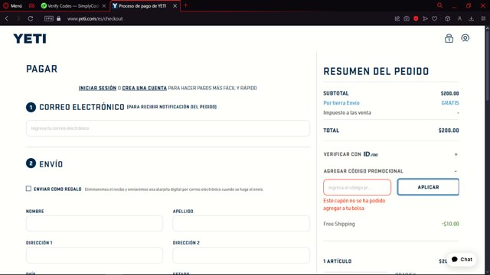Add page to bookmarks heart icon
This screenshot has height=275, width=490.
[x=434, y=18]
